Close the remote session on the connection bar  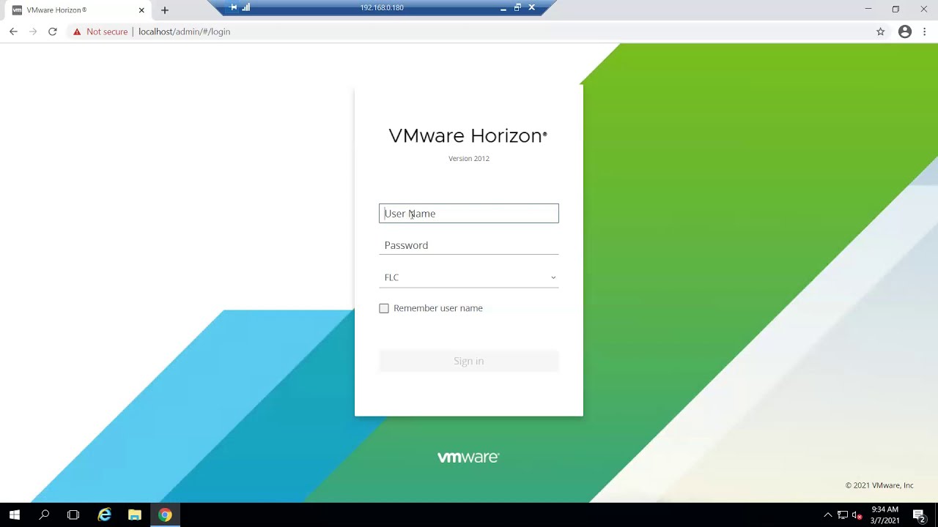coord(532,7)
